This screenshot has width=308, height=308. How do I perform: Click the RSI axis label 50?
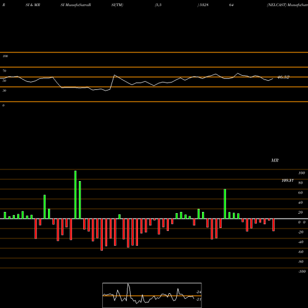tap(4, 81)
